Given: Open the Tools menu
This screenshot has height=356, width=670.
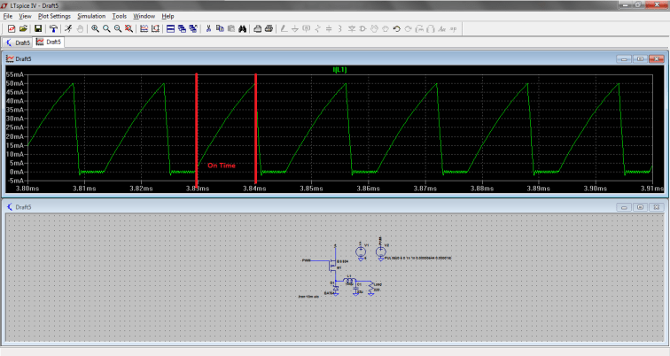Looking at the screenshot, I should [x=119, y=16].
